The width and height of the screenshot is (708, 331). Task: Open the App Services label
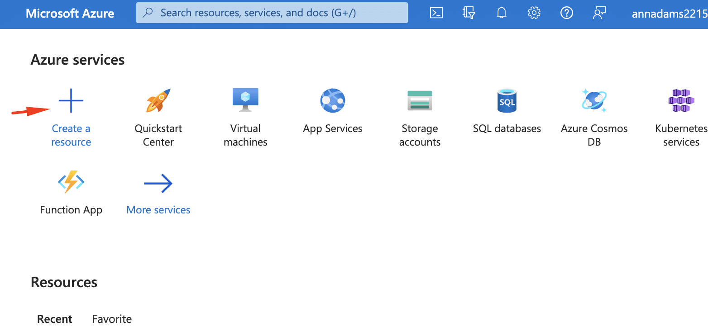coord(333,128)
